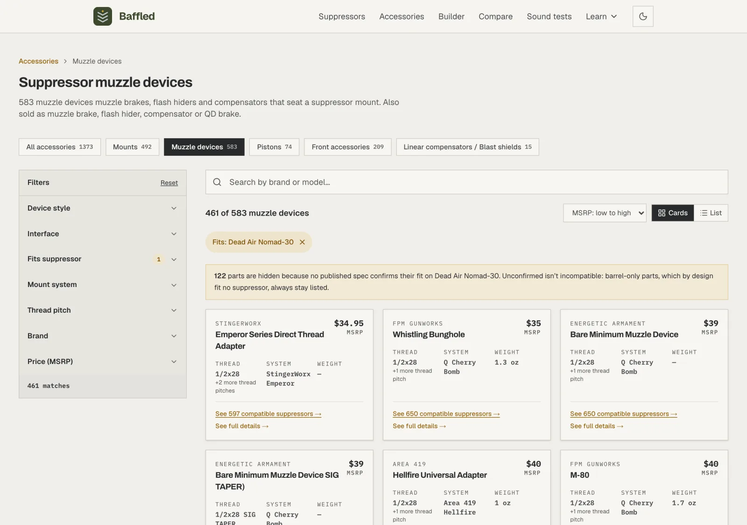Select the Mounts tab
747x525 pixels.
pyautogui.click(x=132, y=147)
